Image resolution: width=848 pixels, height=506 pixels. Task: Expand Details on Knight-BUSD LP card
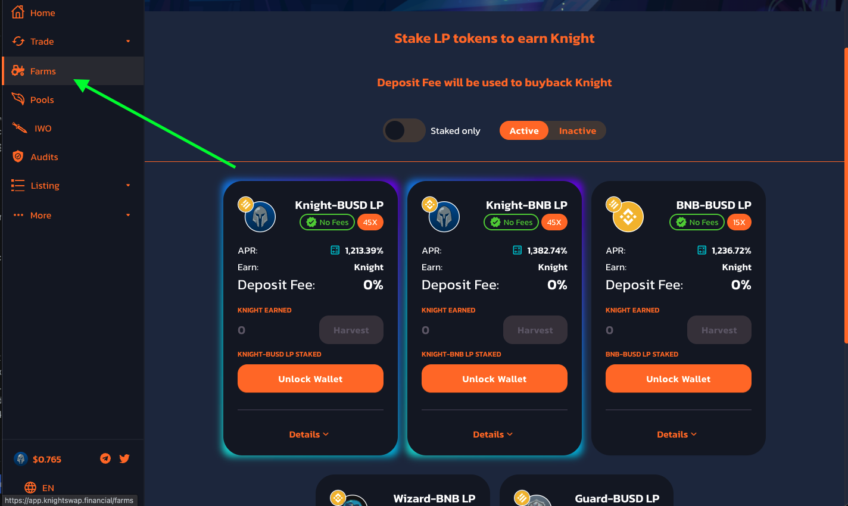309,435
